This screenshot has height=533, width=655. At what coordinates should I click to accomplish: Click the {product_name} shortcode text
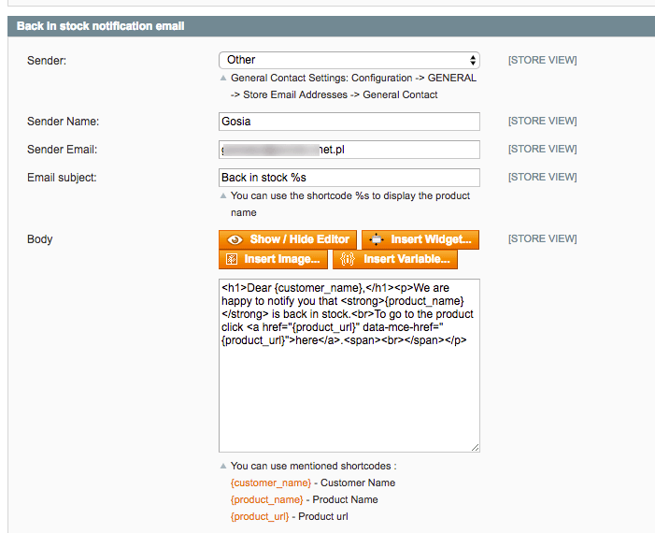tap(266, 499)
